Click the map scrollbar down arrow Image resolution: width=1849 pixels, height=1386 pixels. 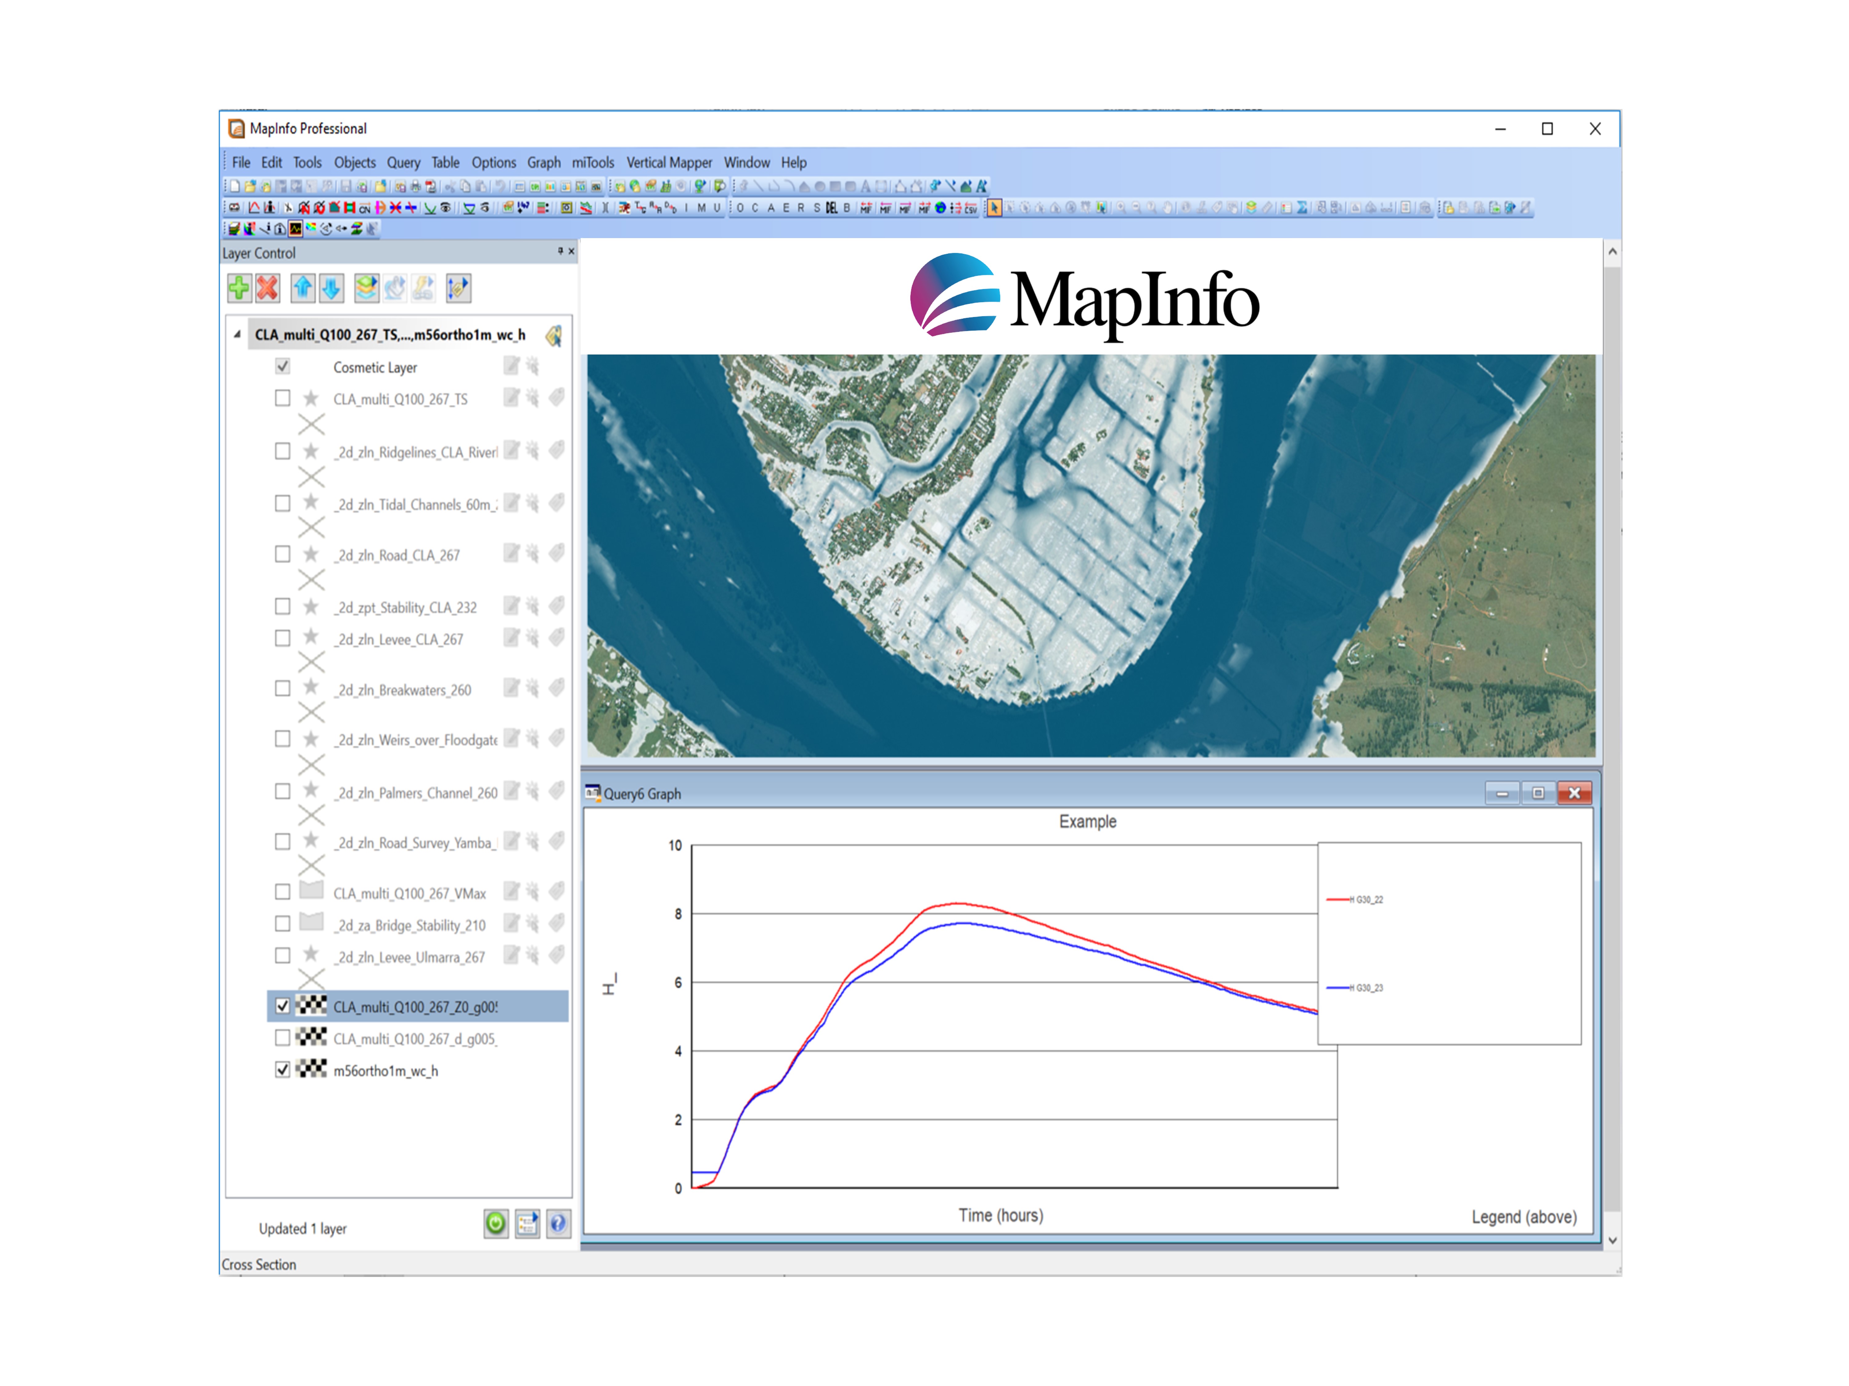click(1612, 1241)
